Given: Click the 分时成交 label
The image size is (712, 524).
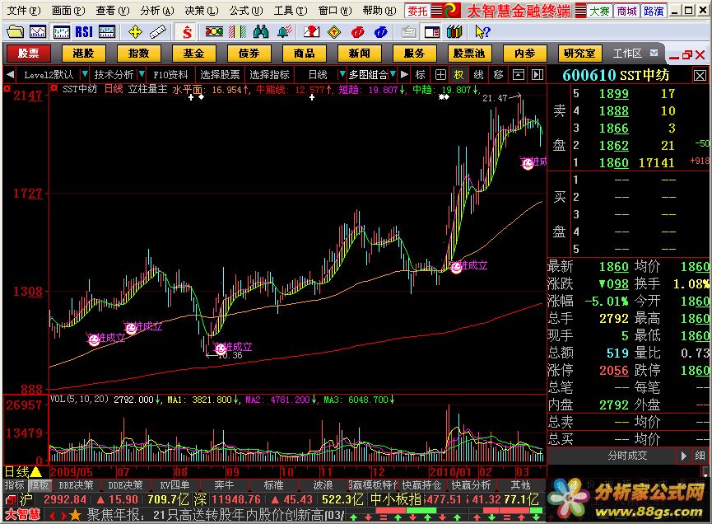Looking at the screenshot, I should click(x=627, y=456).
